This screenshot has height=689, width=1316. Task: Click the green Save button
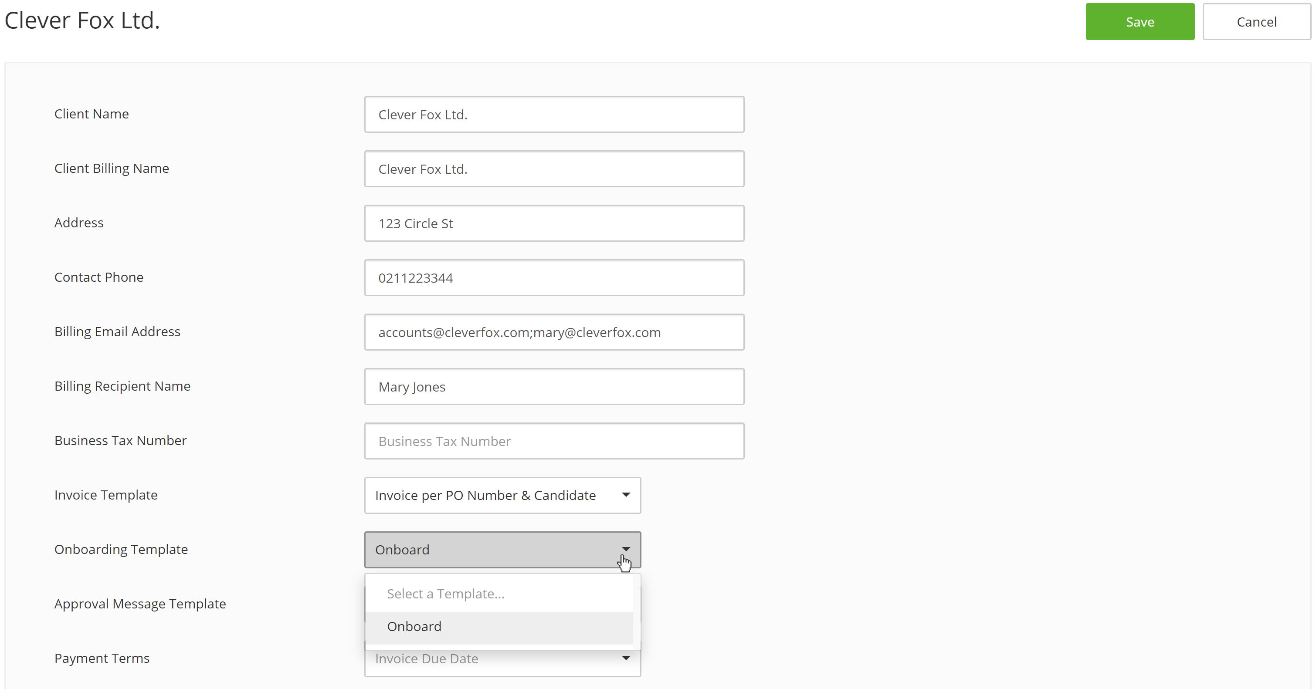[x=1140, y=21]
